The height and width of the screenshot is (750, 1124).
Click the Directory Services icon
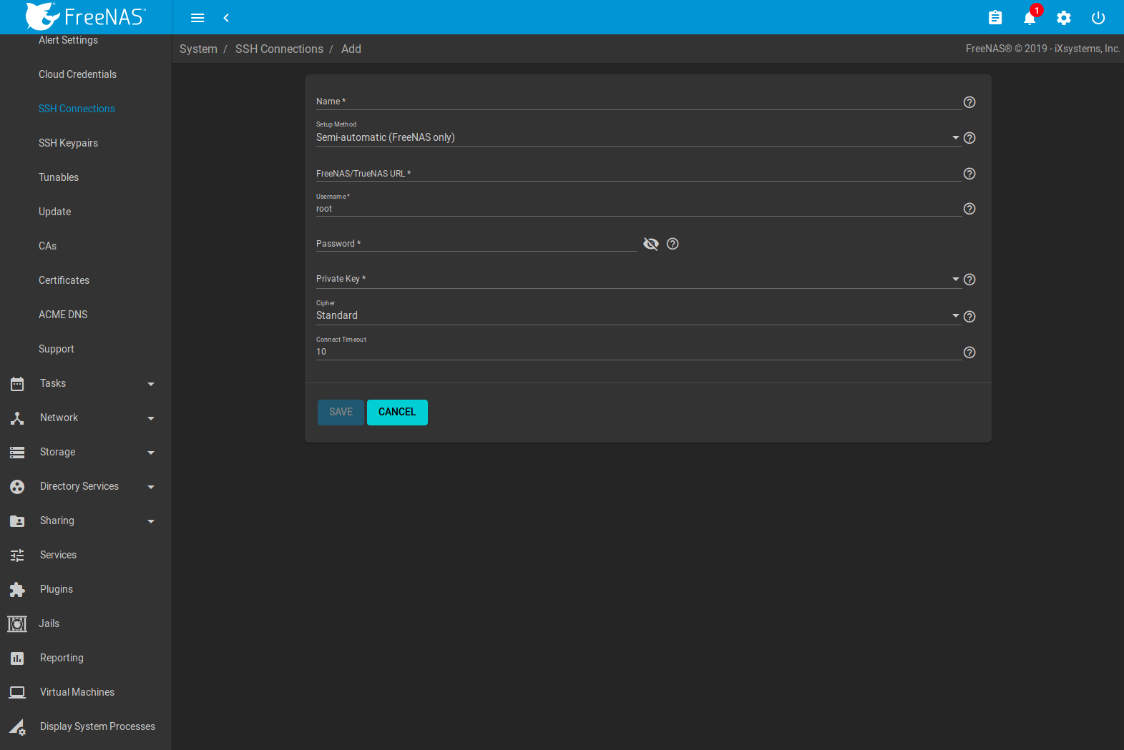pyautogui.click(x=17, y=487)
